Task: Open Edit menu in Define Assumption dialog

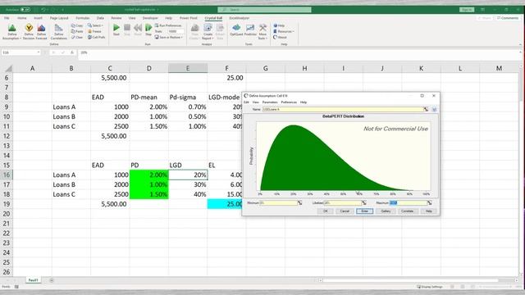Action: 246,102
